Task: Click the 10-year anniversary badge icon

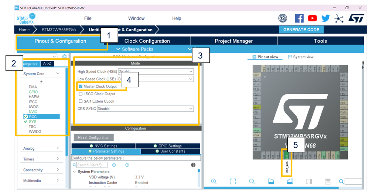Action: click(283, 18)
